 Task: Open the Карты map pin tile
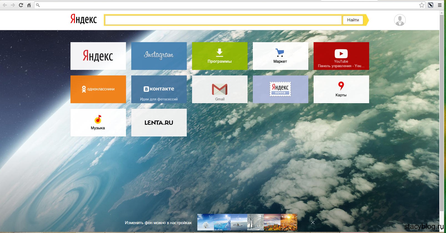341,89
